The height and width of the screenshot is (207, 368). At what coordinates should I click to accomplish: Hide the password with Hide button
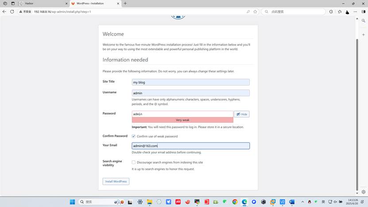coord(241,114)
